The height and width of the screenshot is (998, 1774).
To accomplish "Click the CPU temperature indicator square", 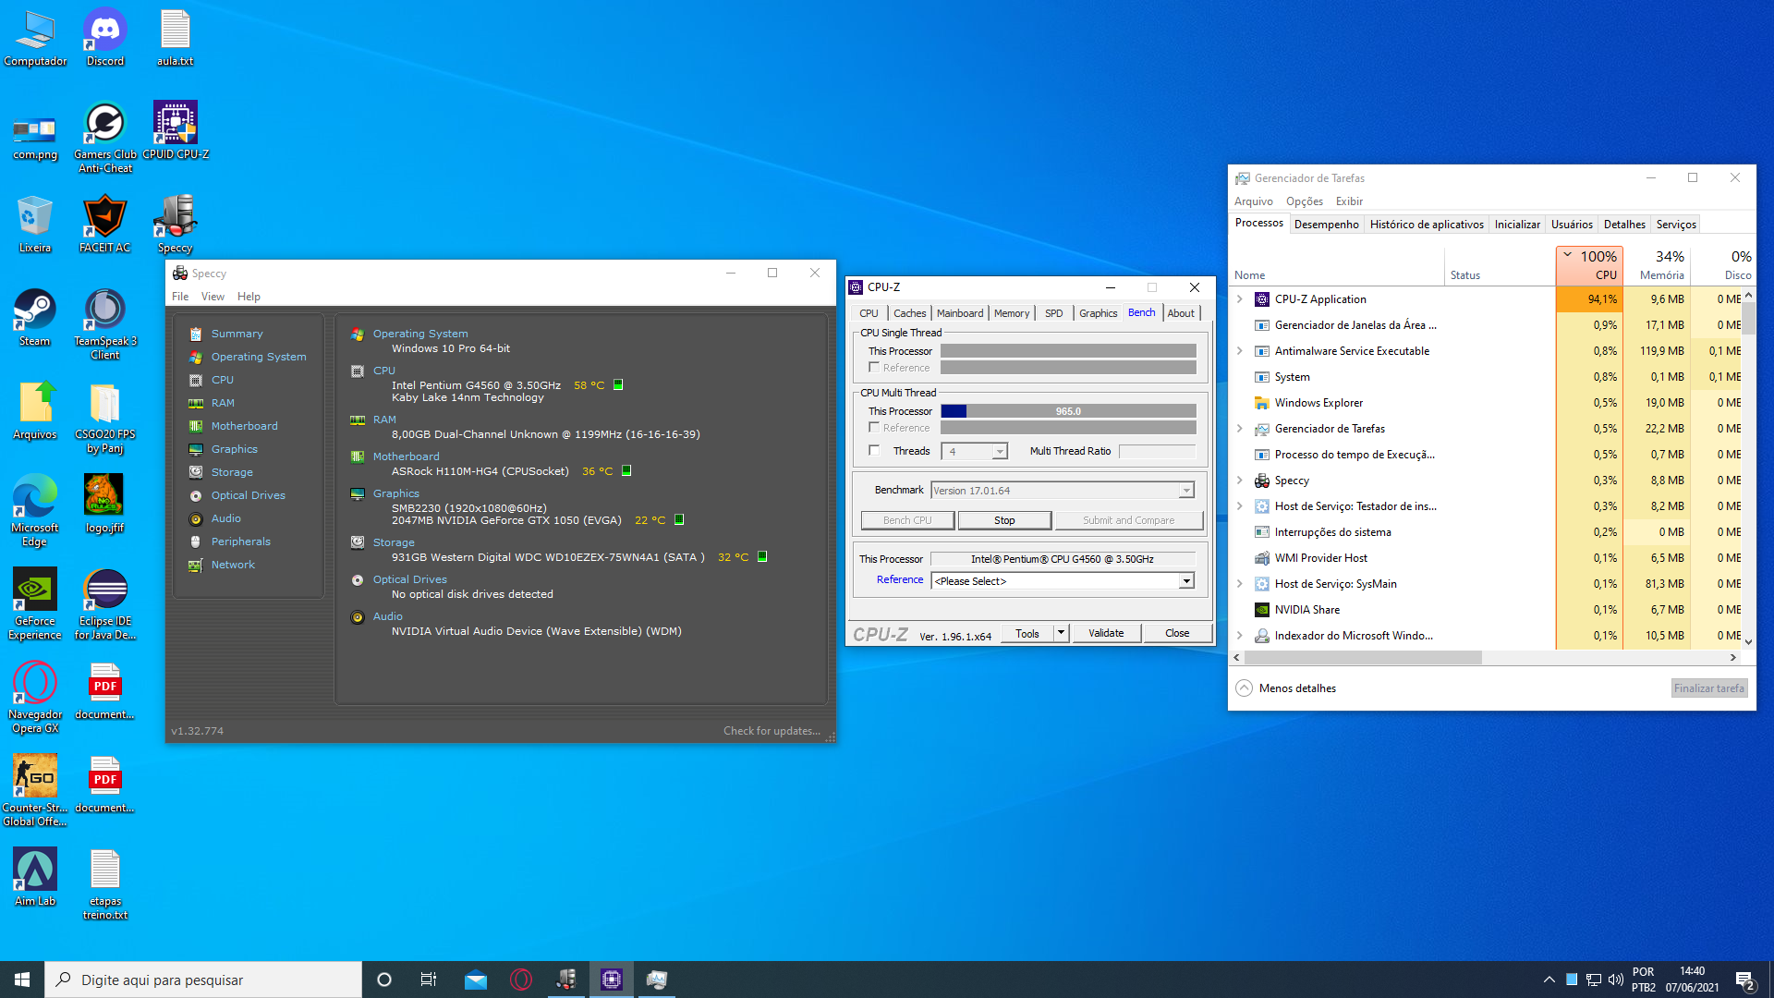I will (618, 385).
